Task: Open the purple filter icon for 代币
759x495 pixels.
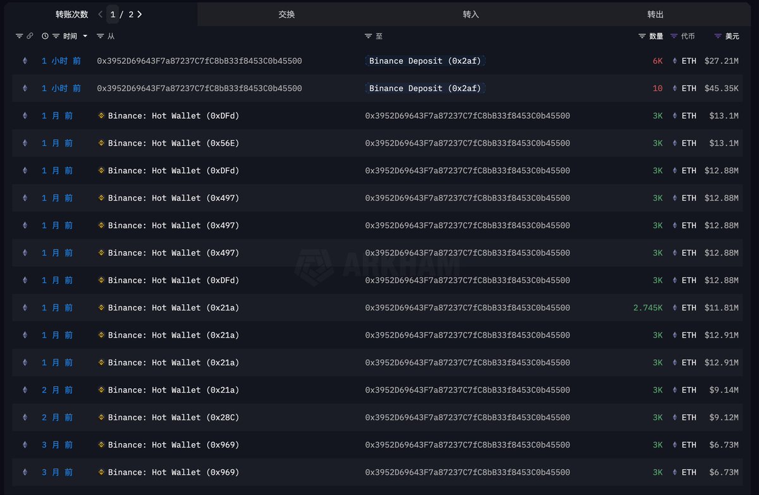Action: click(x=674, y=36)
